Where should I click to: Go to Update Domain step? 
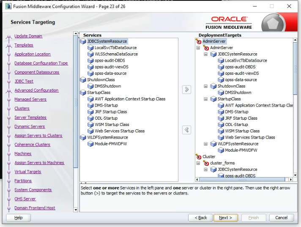click(28, 36)
